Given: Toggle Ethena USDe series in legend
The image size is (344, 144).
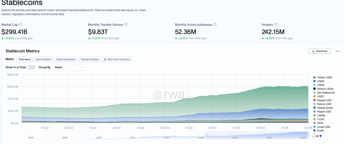Looking at the screenshot, I should click(323, 89).
